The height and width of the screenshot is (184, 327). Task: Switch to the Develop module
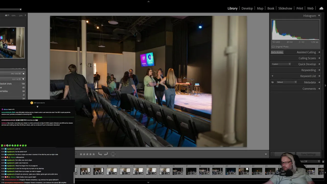(247, 8)
